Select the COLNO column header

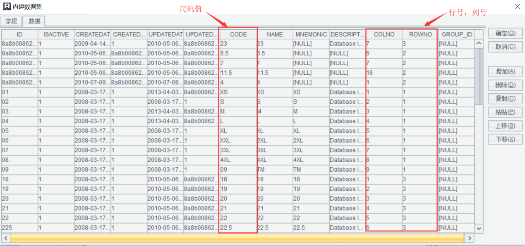click(384, 34)
